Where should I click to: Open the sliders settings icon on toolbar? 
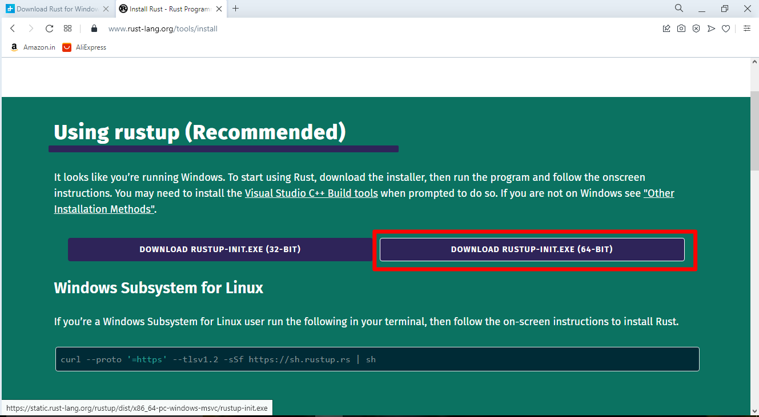pos(747,28)
